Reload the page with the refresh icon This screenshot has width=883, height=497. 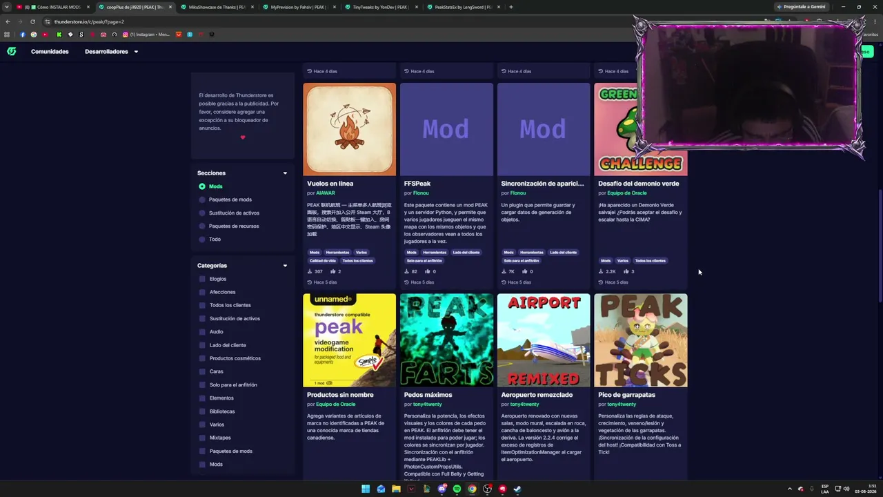[32, 21]
